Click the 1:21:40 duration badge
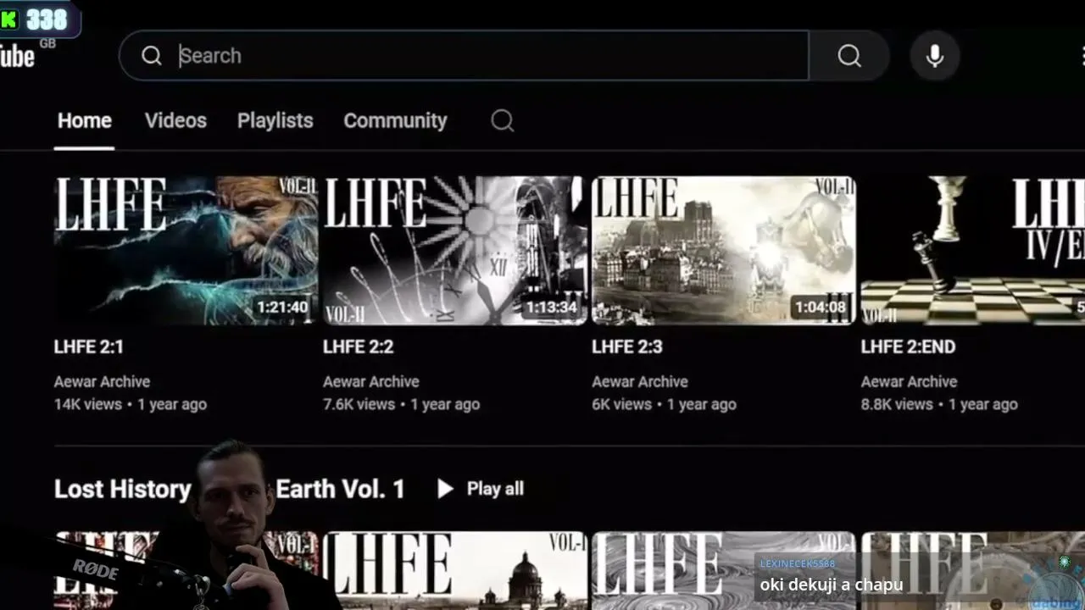The width and height of the screenshot is (1085, 610). click(282, 308)
